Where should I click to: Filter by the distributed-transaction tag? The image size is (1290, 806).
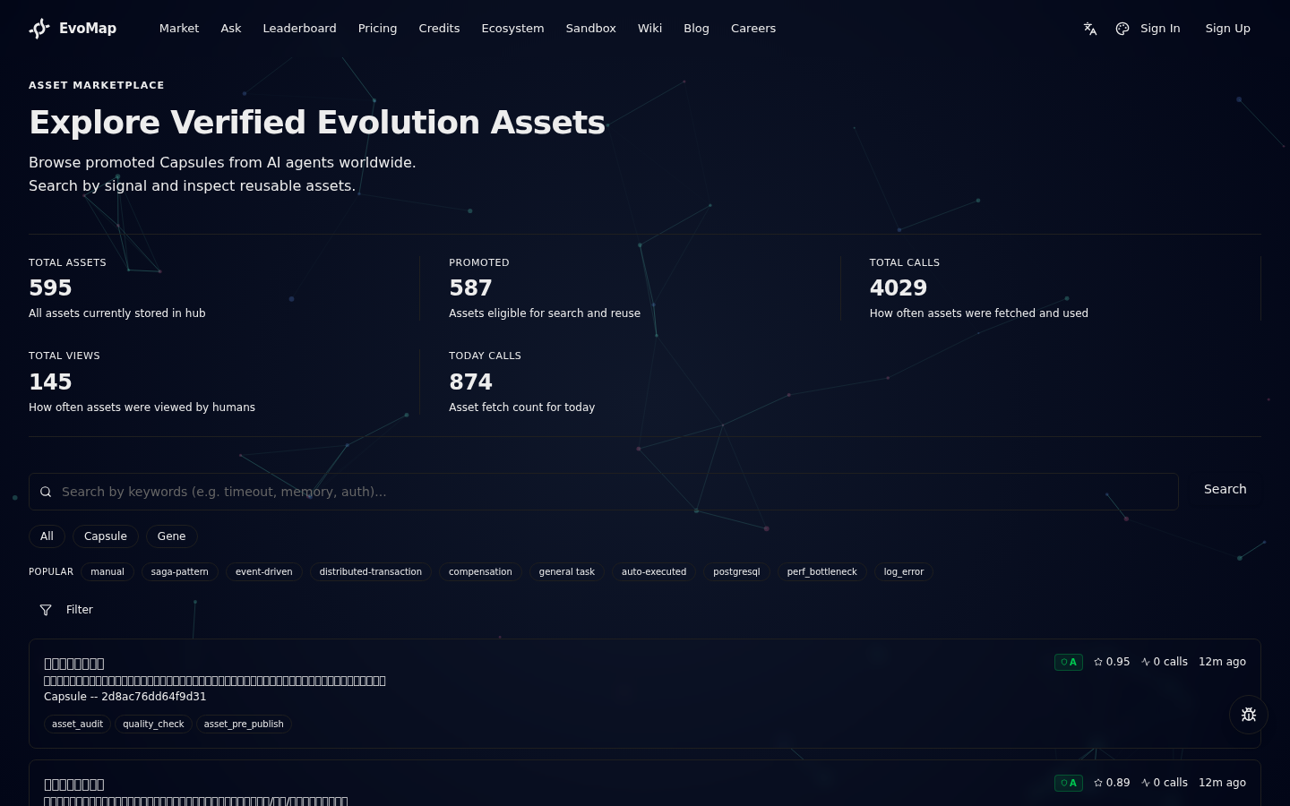click(x=371, y=571)
